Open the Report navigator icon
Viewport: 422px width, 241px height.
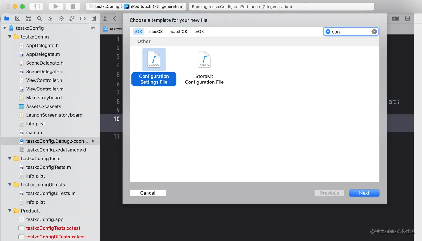point(94,18)
